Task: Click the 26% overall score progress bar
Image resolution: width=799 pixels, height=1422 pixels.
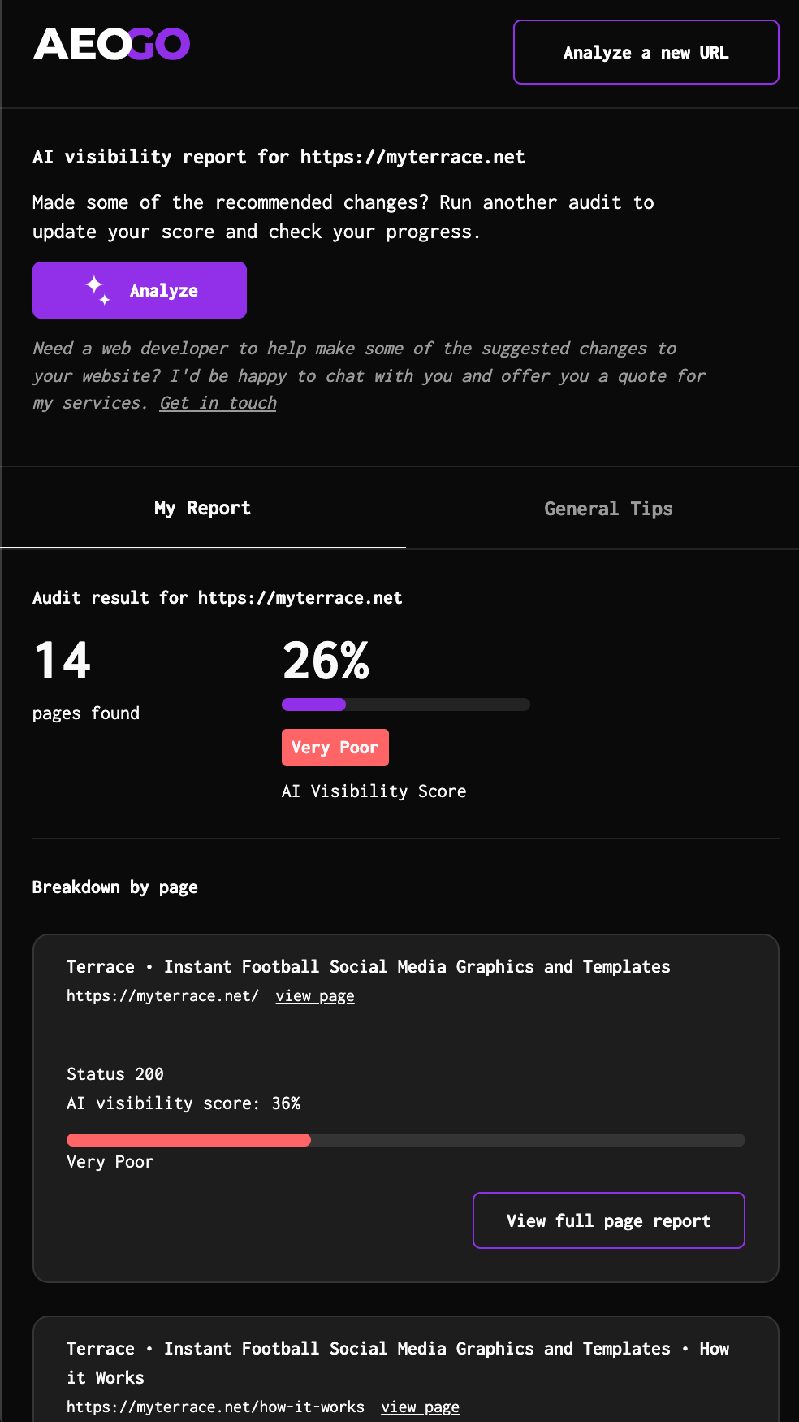Action: (x=405, y=704)
